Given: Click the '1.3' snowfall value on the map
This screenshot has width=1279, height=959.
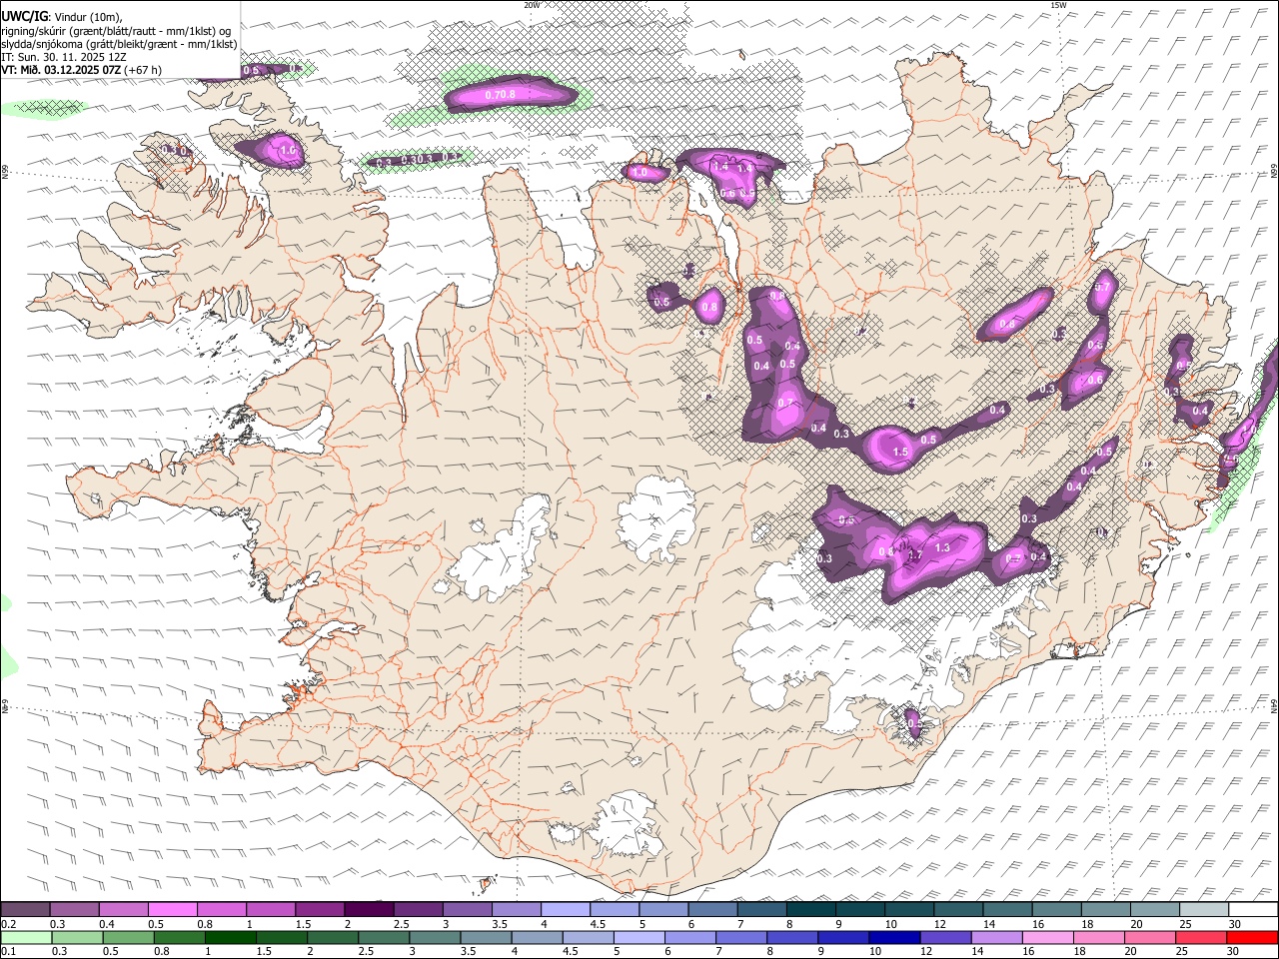Looking at the screenshot, I should pyautogui.click(x=941, y=547).
